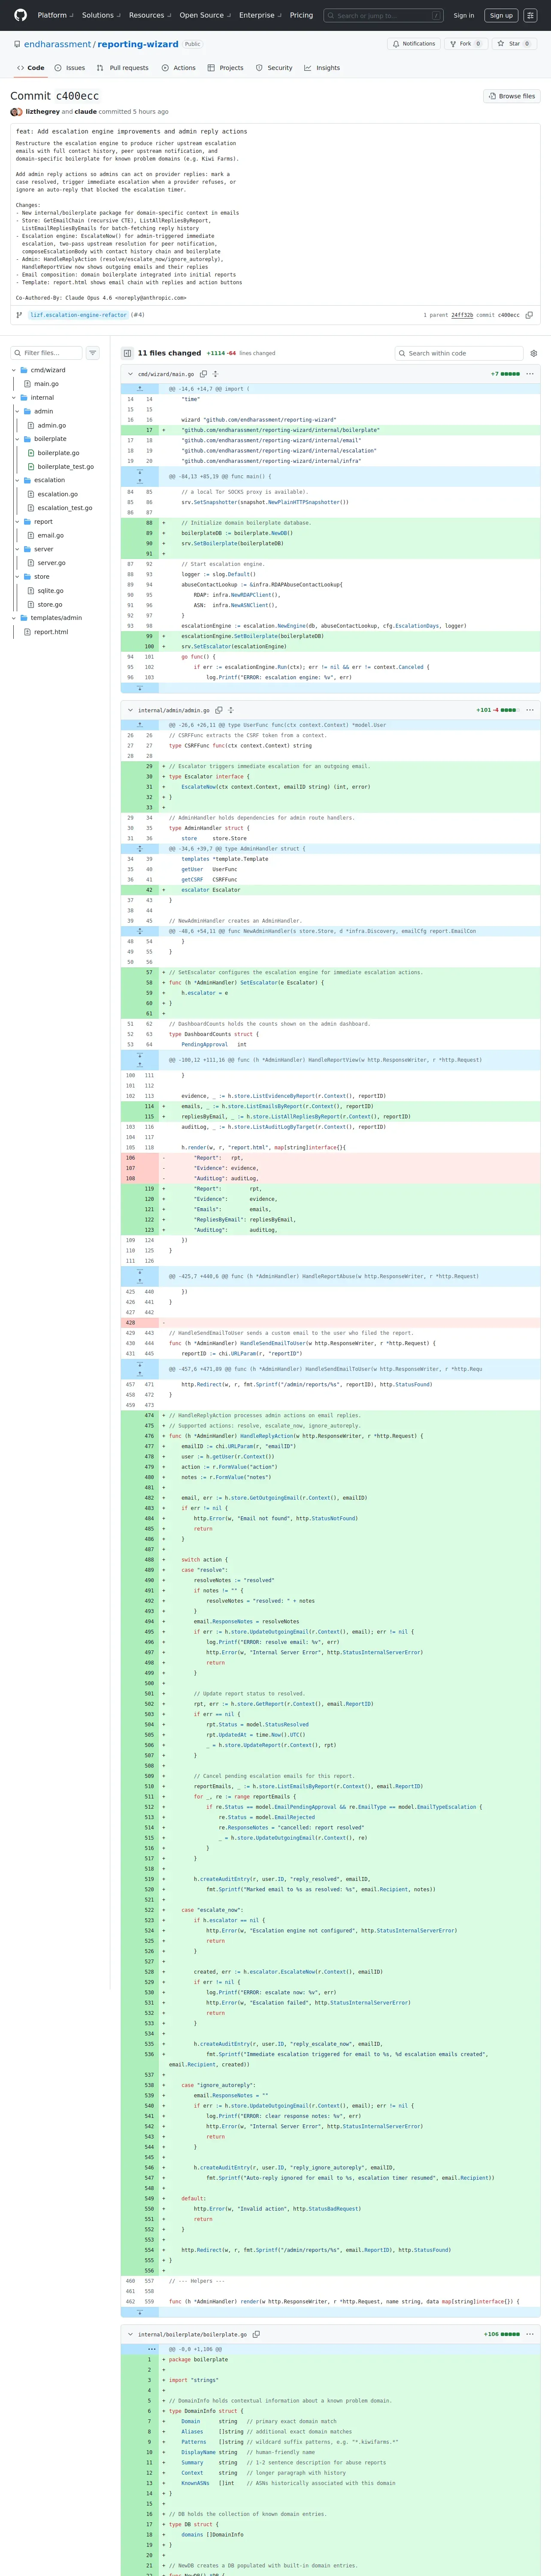Viewport: 551px width, 2576px height.
Task: Expand all lines in internal/admin/admin.go
Action: [231, 710]
